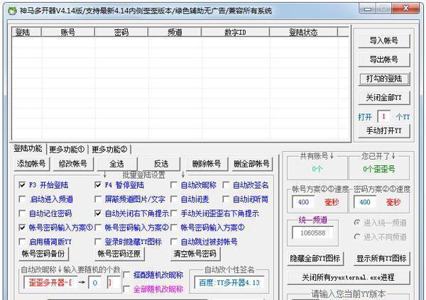Click 密码方案 speed field showing 400
426x300 pixels.
click(x=365, y=202)
